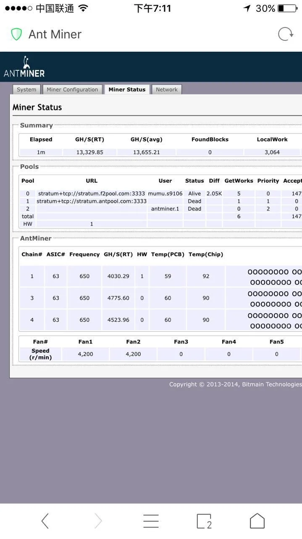This screenshot has width=302, height=539.
Task: Click chain 3 hashrate 4775.60
Action: coord(118,298)
